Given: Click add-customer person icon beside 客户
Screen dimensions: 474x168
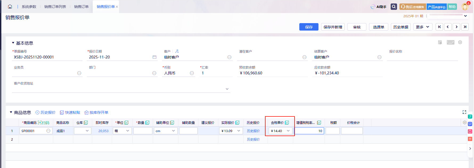Looking at the screenshot, I should 177,51.
